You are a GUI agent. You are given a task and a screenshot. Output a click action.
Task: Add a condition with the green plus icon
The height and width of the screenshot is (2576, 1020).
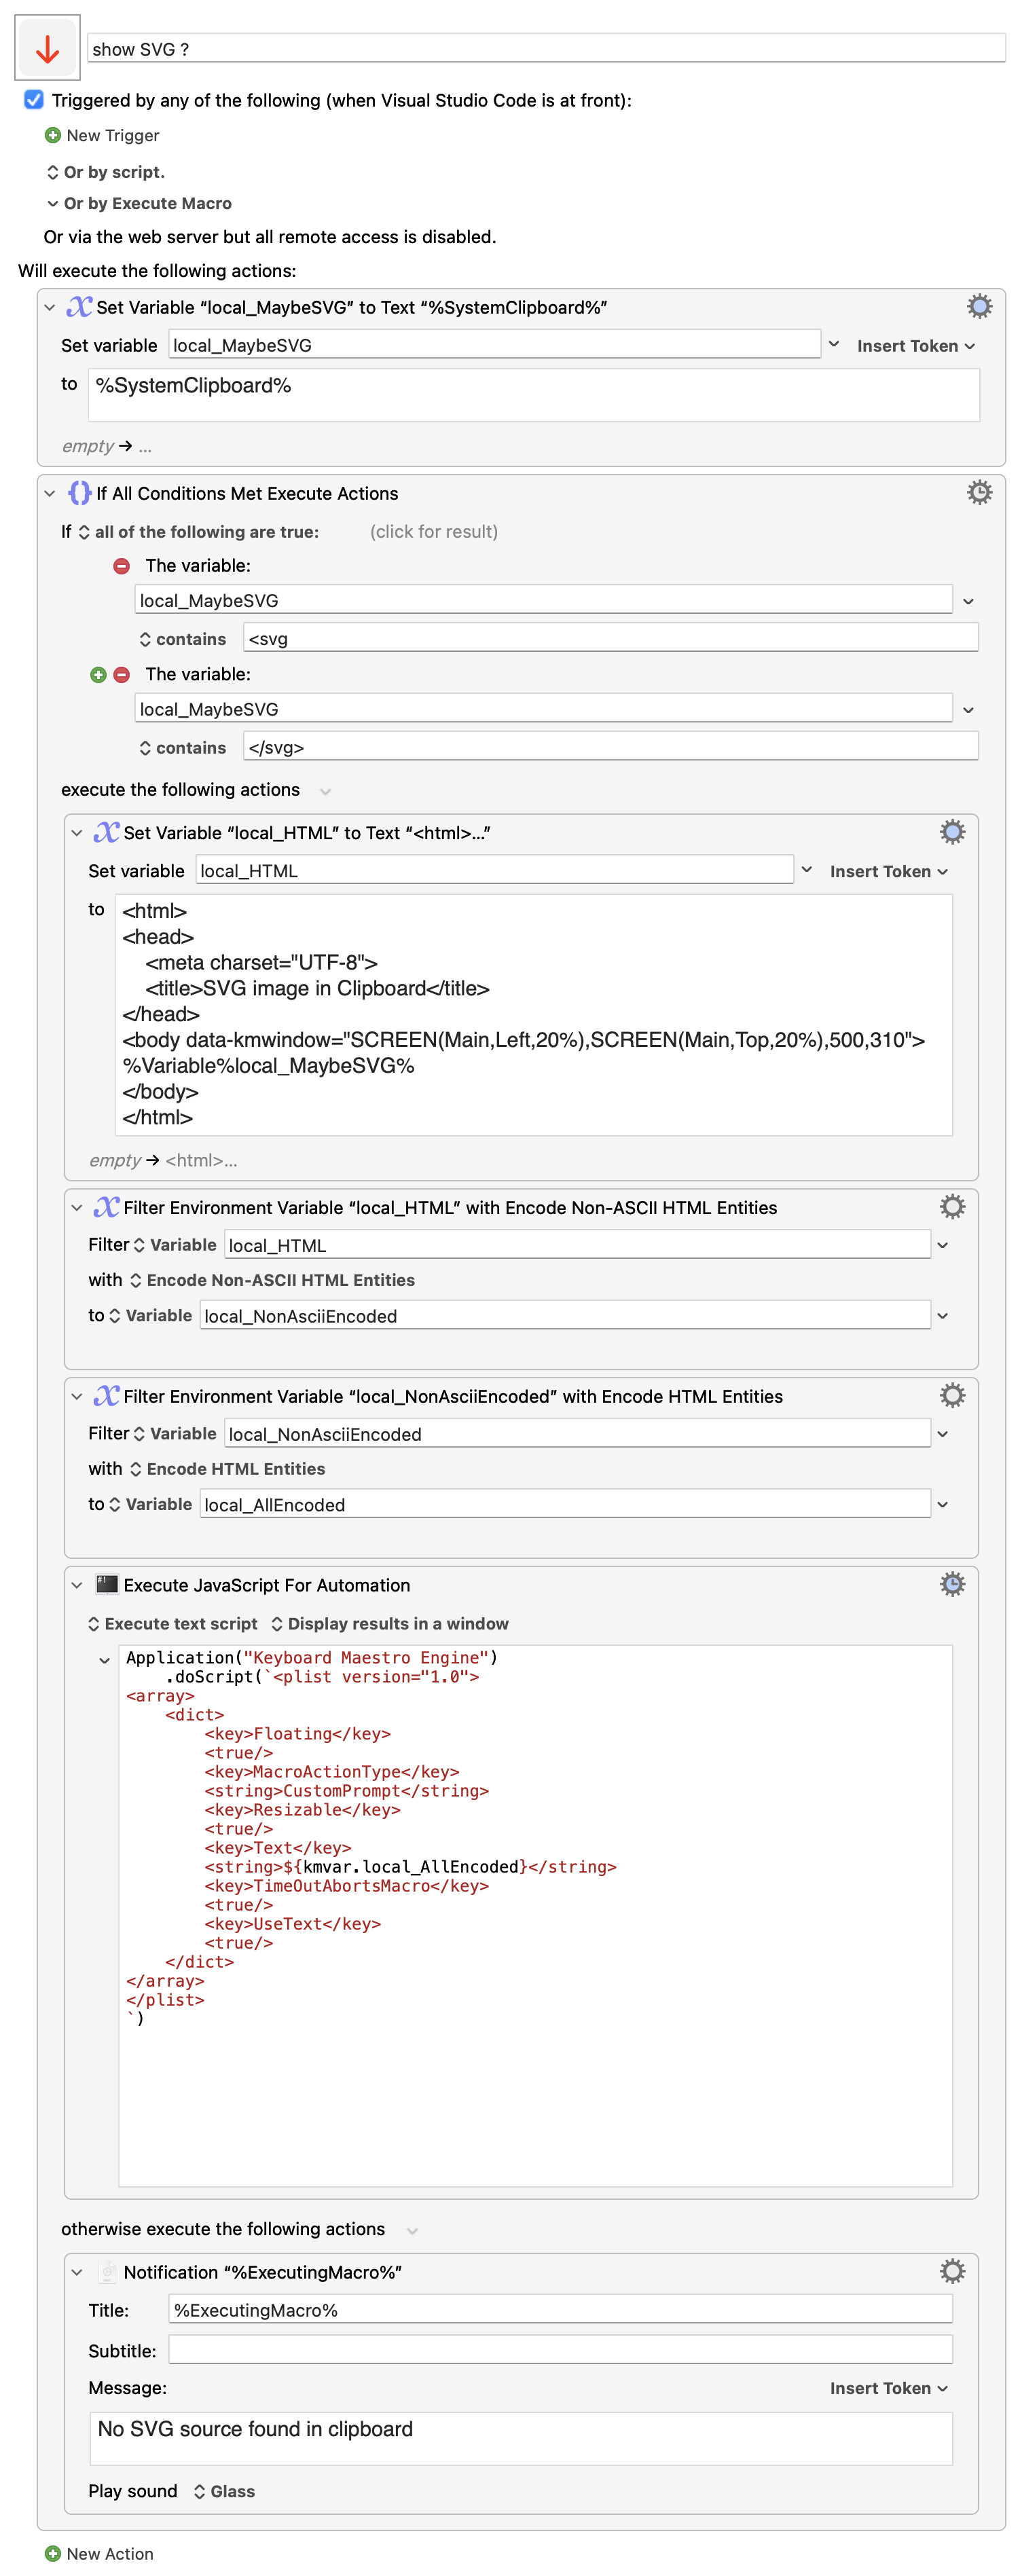[x=98, y=675]
